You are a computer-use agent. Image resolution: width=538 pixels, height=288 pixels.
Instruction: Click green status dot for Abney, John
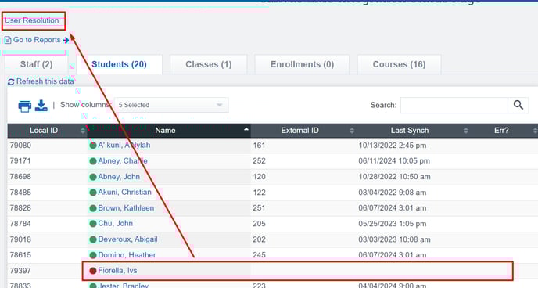click(x=93, y=177)
